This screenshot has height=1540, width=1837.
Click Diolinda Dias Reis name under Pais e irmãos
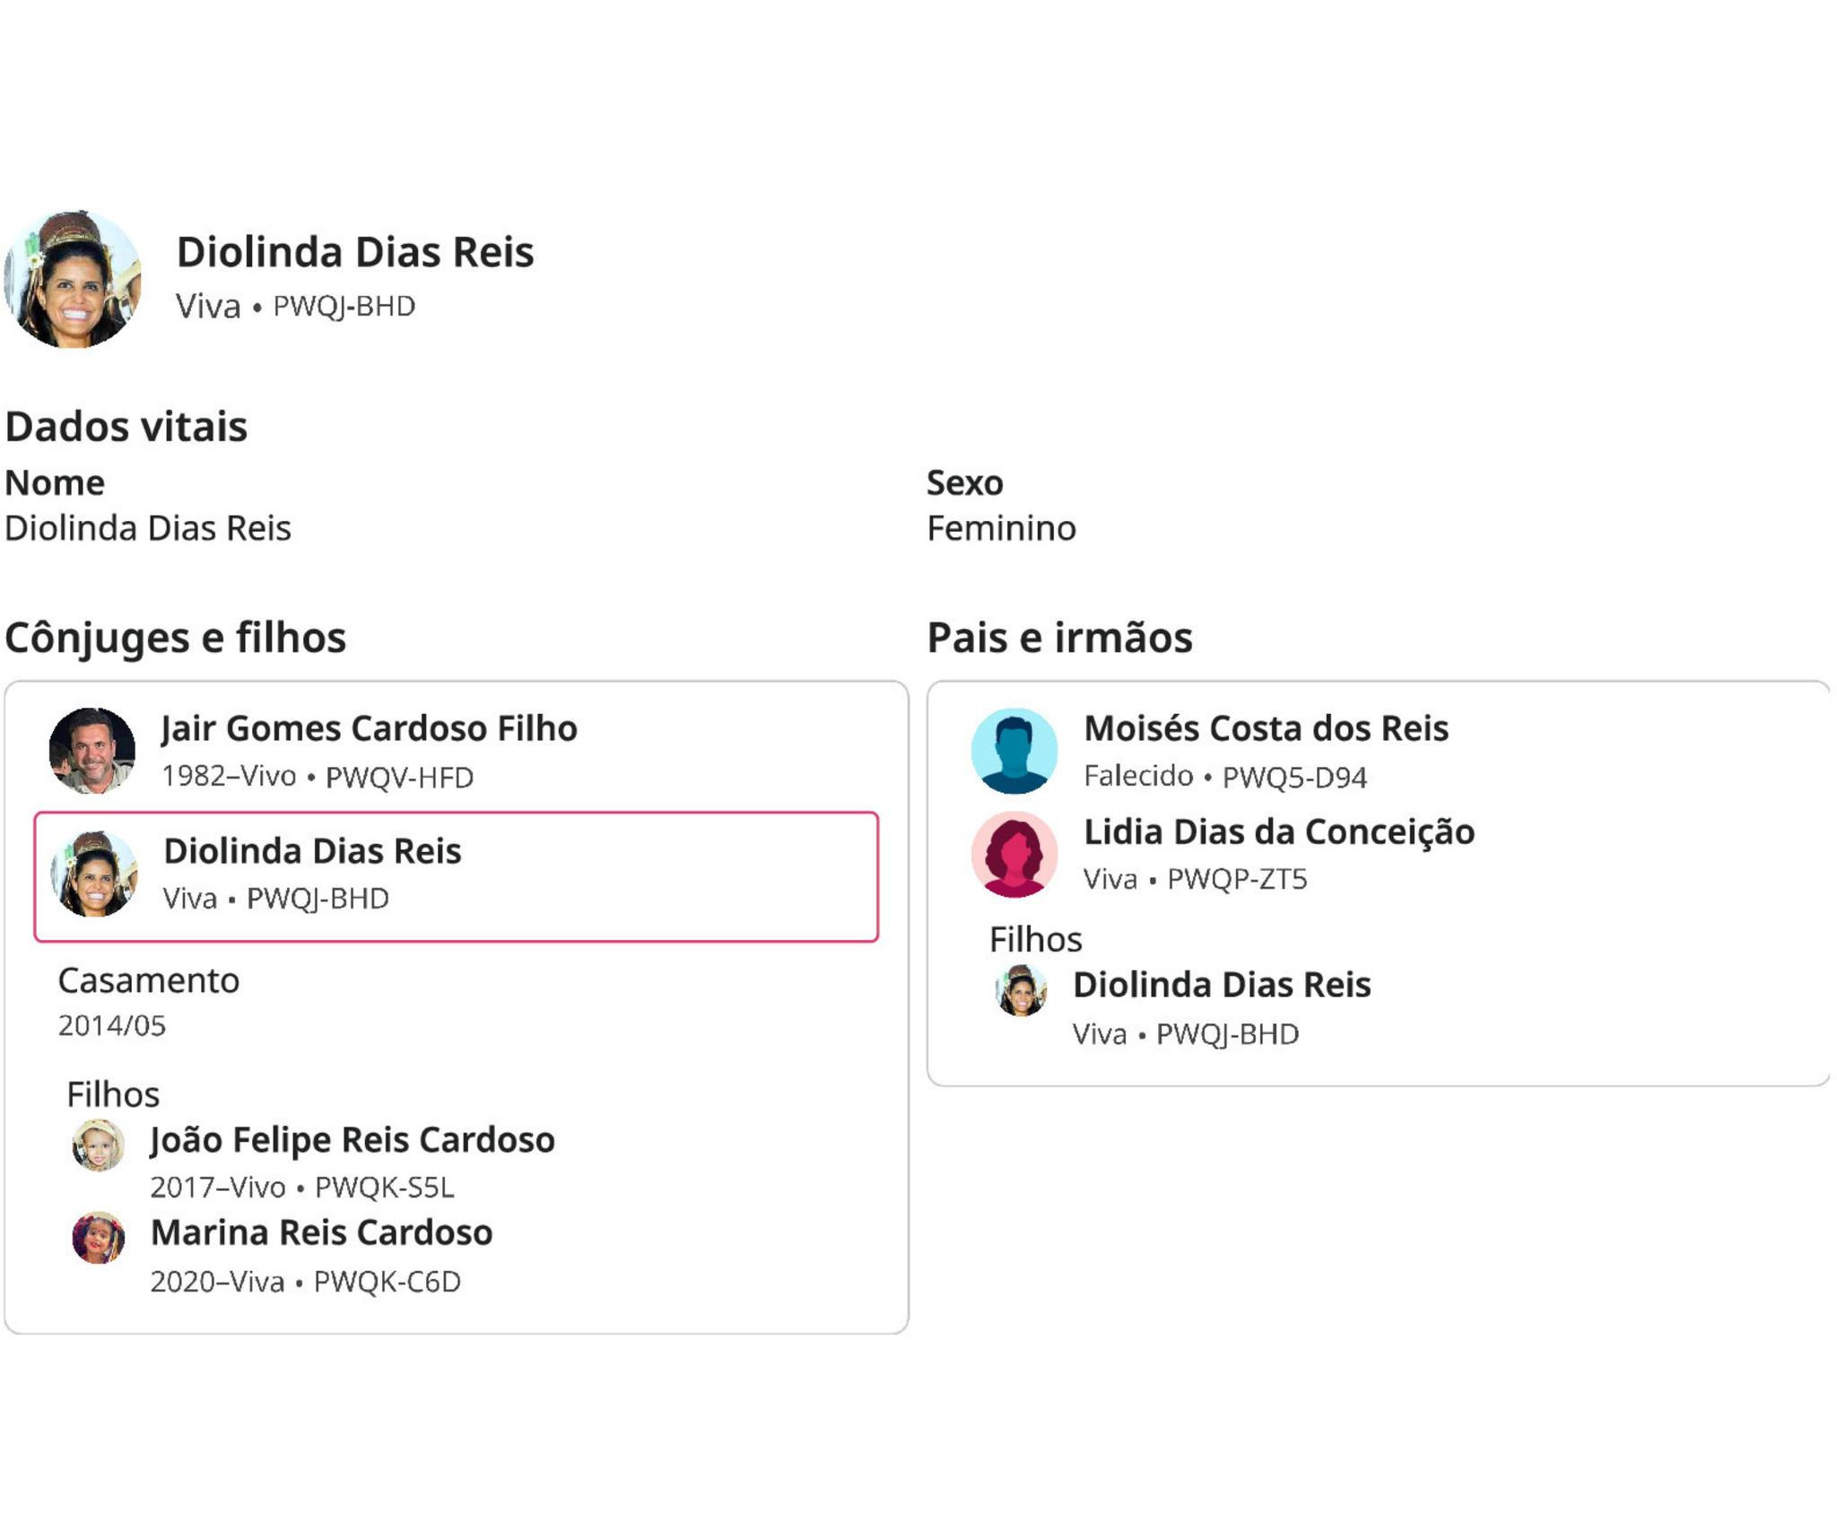pos(1222,985)
